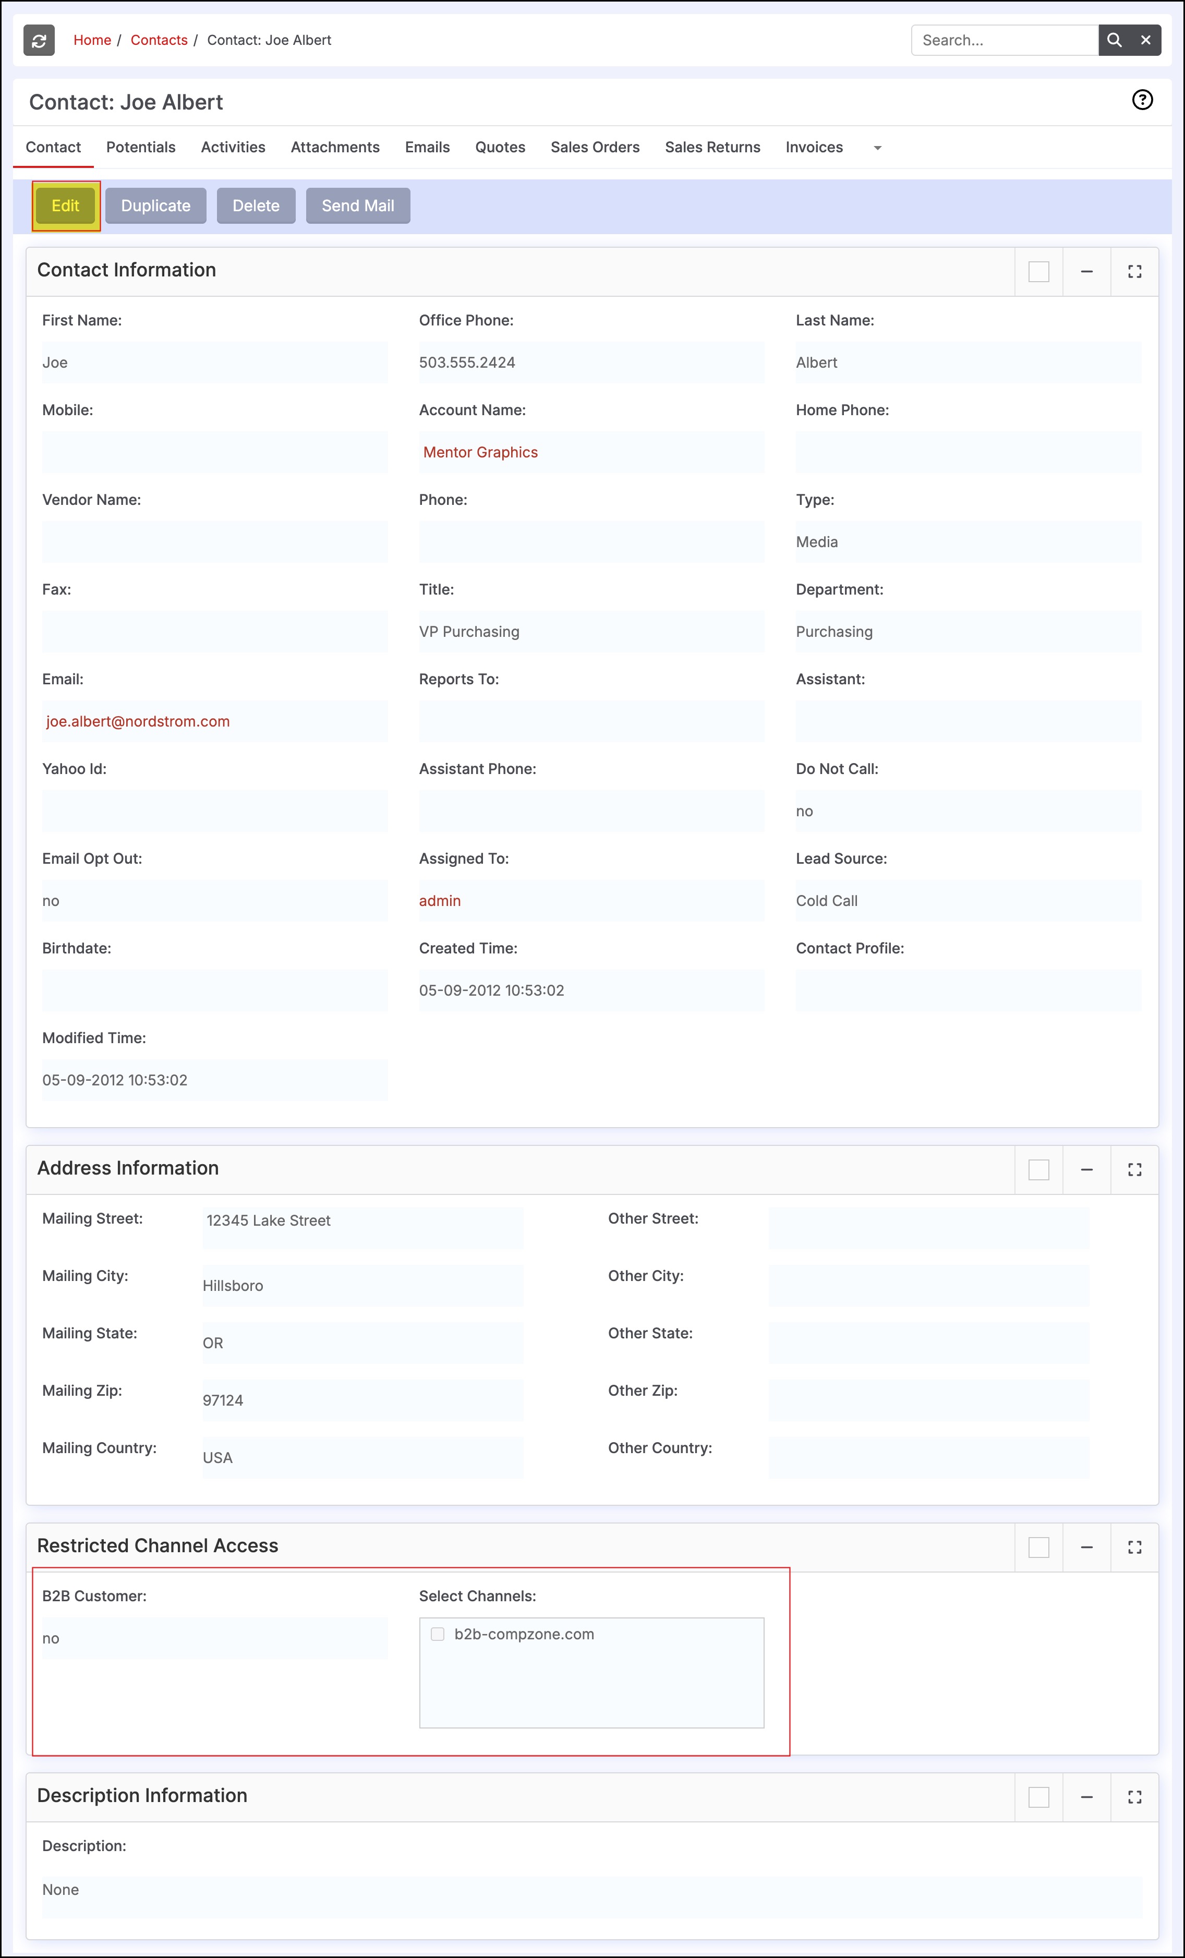Open the more tabs dropdown arrow
1185x1958 pixels.
click(877, 149)
